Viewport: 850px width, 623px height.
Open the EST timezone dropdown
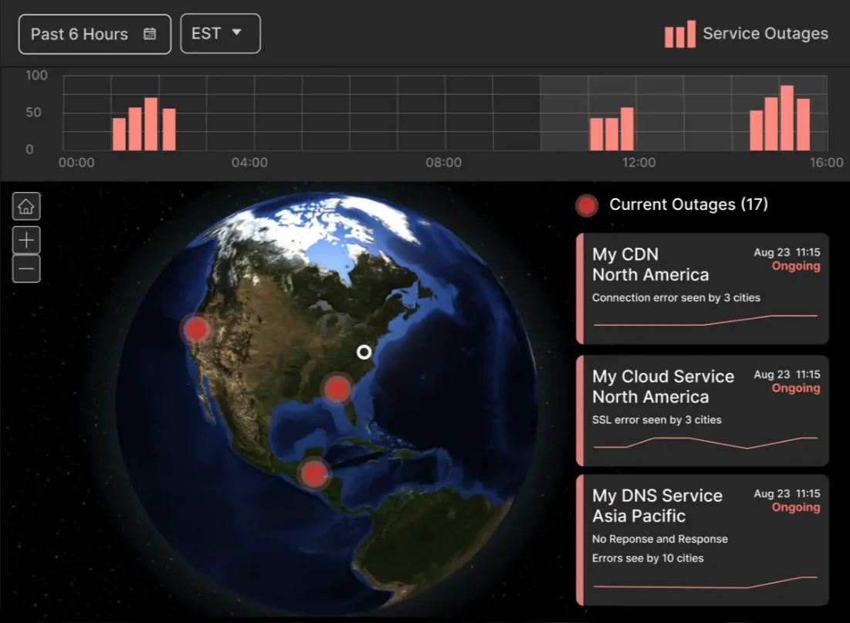[220, 33]
